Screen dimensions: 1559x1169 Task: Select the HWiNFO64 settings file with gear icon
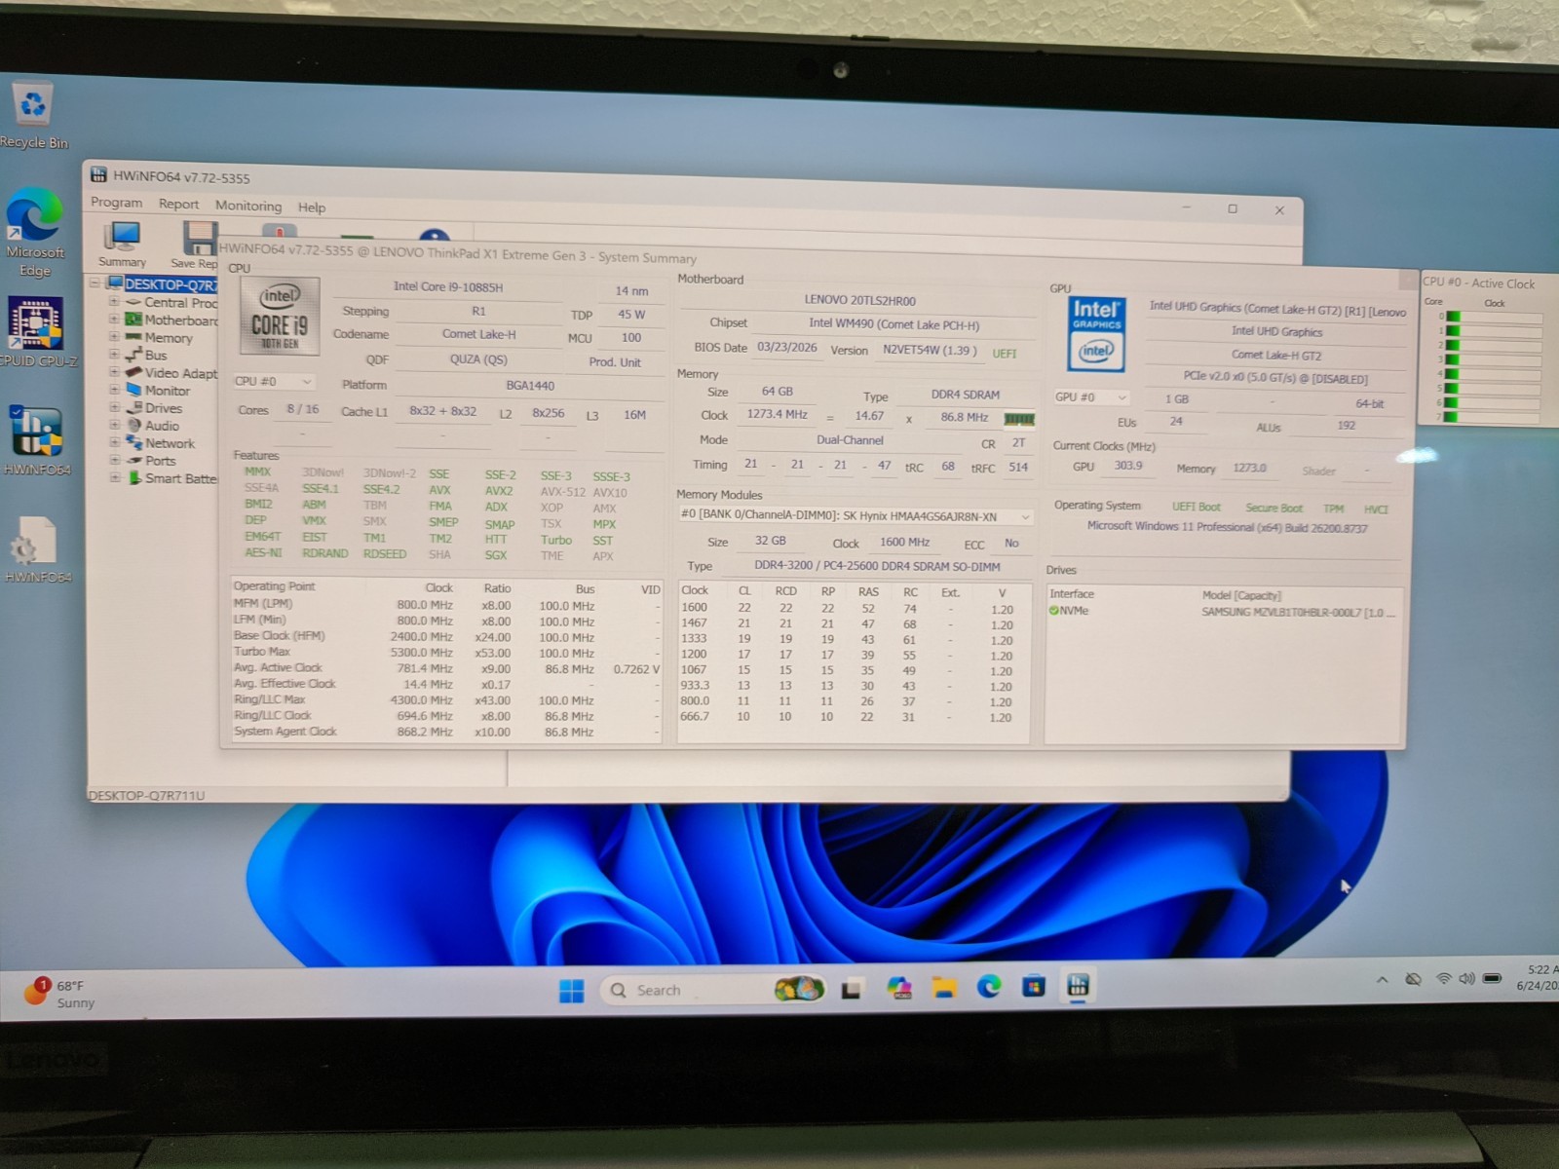point(37,549)
